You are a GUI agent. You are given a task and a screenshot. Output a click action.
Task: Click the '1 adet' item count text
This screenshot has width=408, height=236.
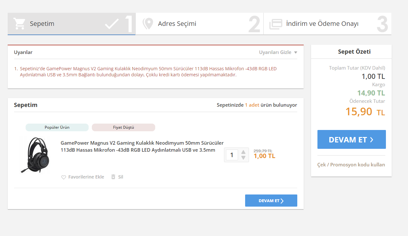tap(252, 105)
